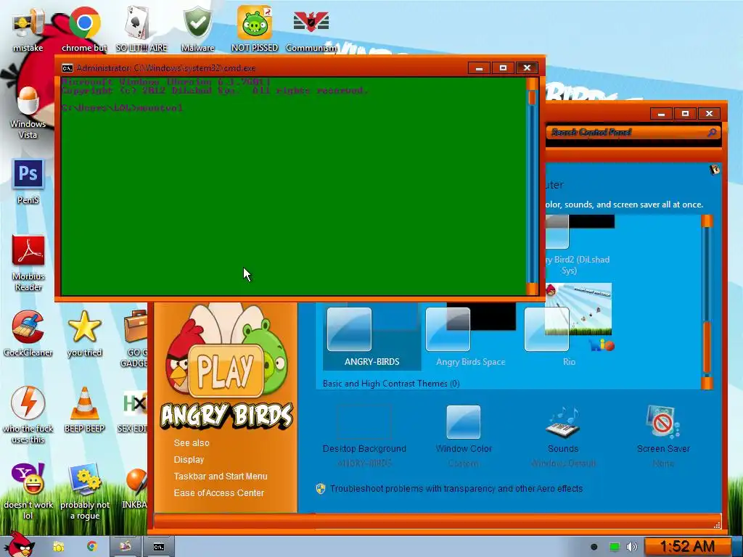Open the 'Communism' desktop icon
Viewport: 743px width, 557px height.
(x=311, y=28)
